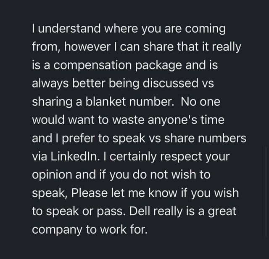Click the word "company" on the last line
The image size is (269, 259).
pos(57,230)
